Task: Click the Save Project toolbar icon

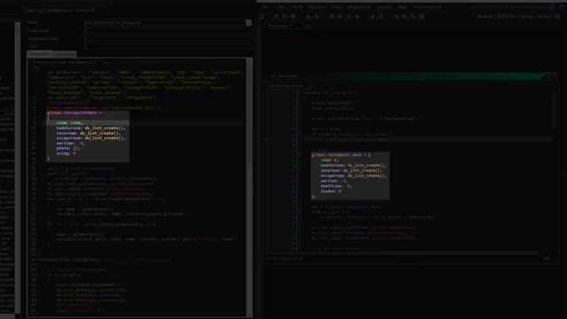Action: (x=293, y=17)
